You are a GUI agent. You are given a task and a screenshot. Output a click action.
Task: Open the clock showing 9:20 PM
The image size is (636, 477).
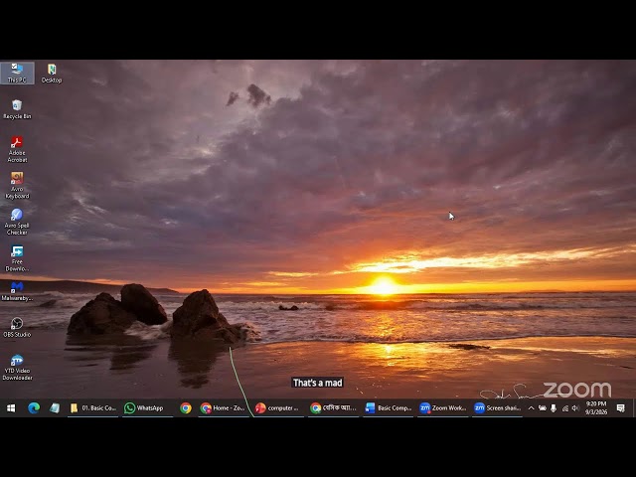click(x=596, y=408)
